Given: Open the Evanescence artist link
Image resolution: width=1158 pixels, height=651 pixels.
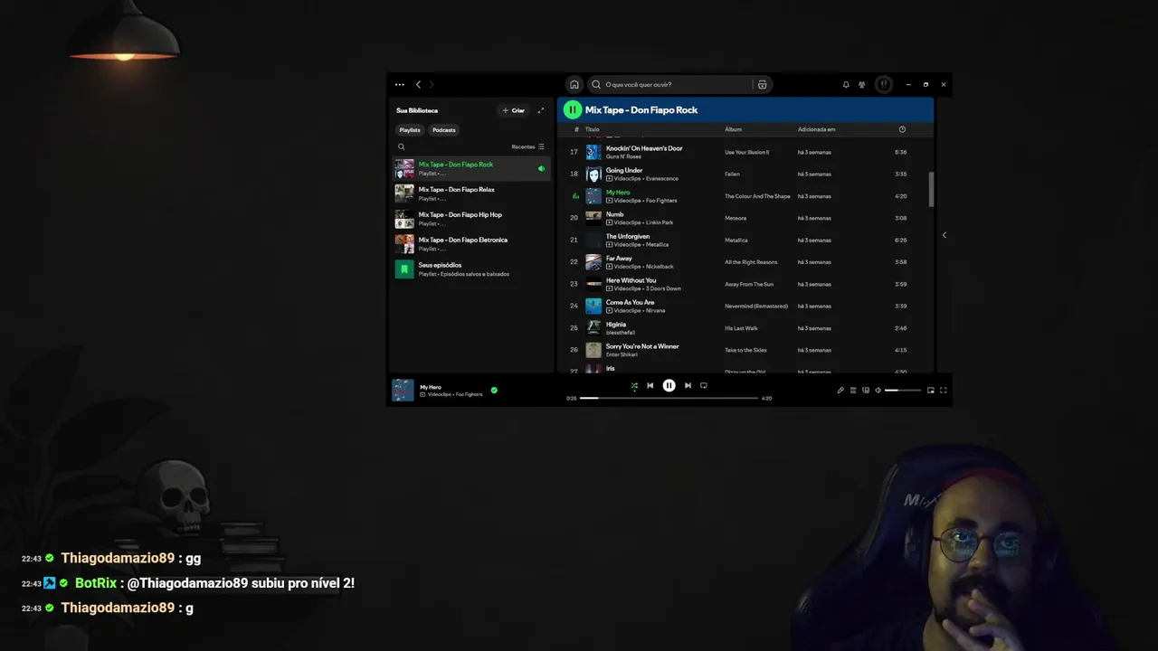Looking at the screenshot, I should tap(661, 178).
